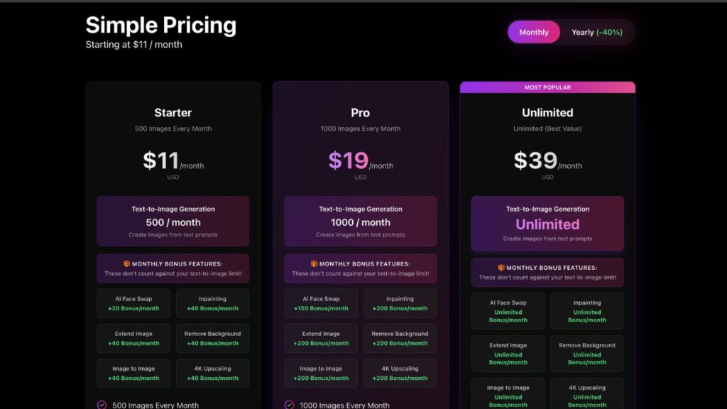Select Monthly billing

click(x=534, y=32)
